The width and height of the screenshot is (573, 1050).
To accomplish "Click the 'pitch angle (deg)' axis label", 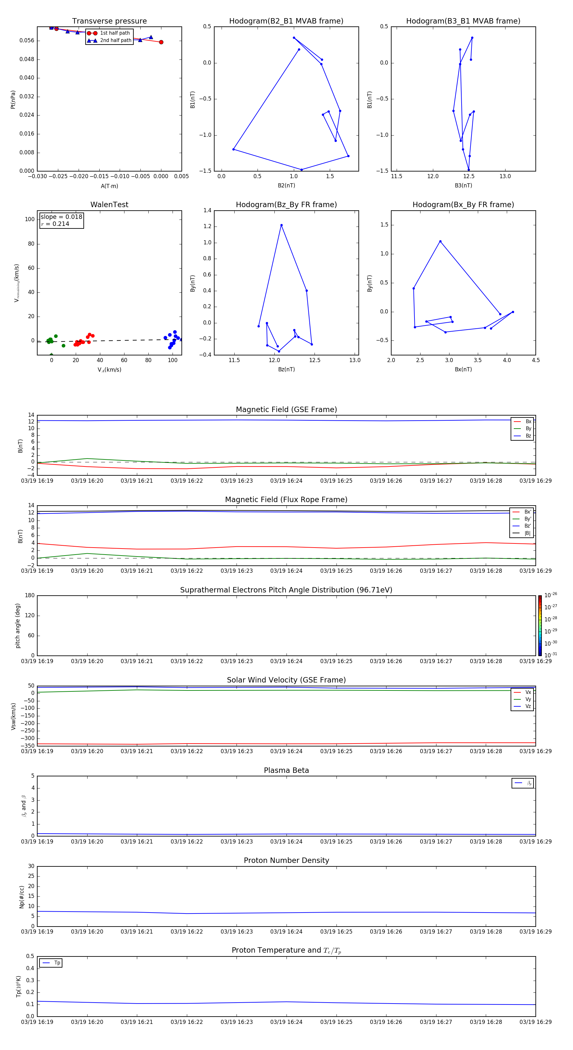I will pos(18,626).
